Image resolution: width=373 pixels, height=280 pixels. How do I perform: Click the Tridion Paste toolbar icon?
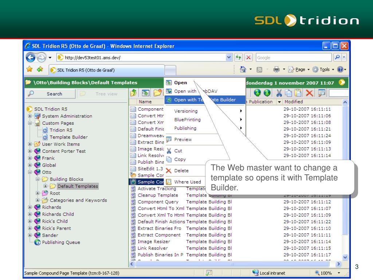(x=298, y=93)
